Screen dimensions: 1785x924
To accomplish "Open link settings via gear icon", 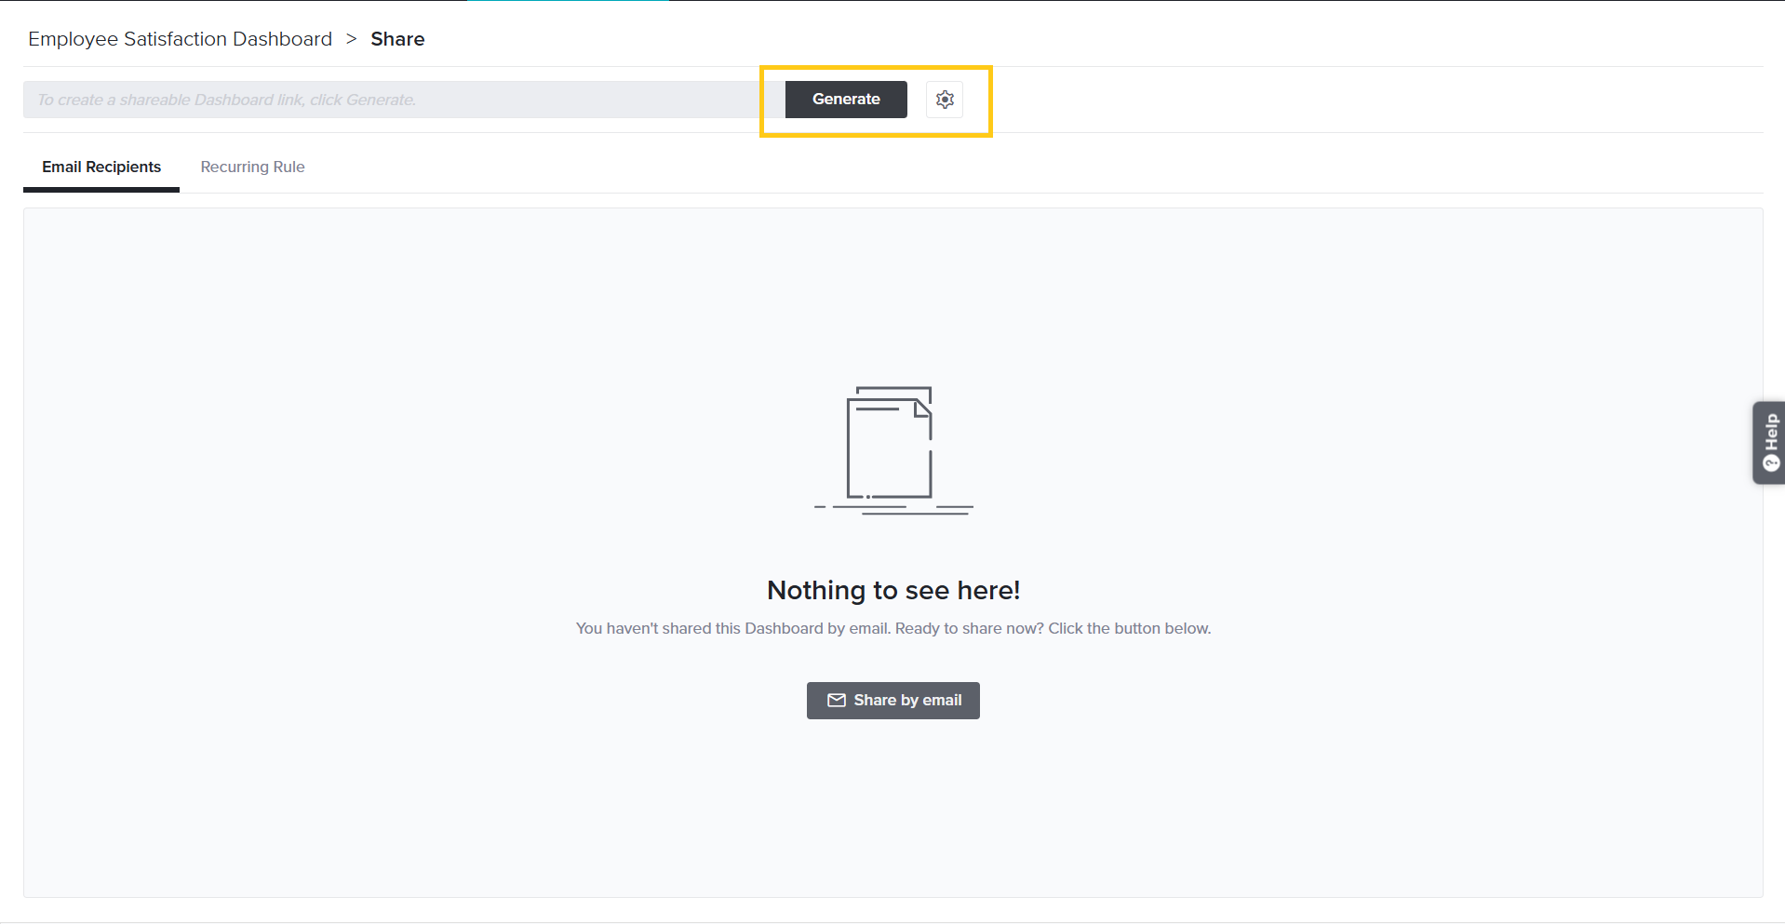I will (945, 100).
